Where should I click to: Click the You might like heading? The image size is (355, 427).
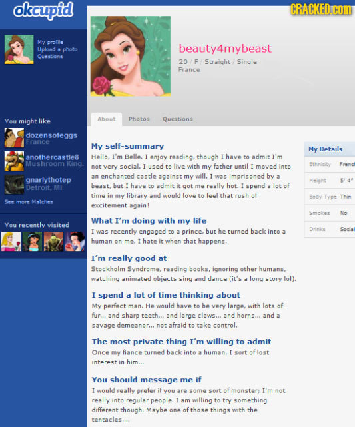tap(27, 121)
